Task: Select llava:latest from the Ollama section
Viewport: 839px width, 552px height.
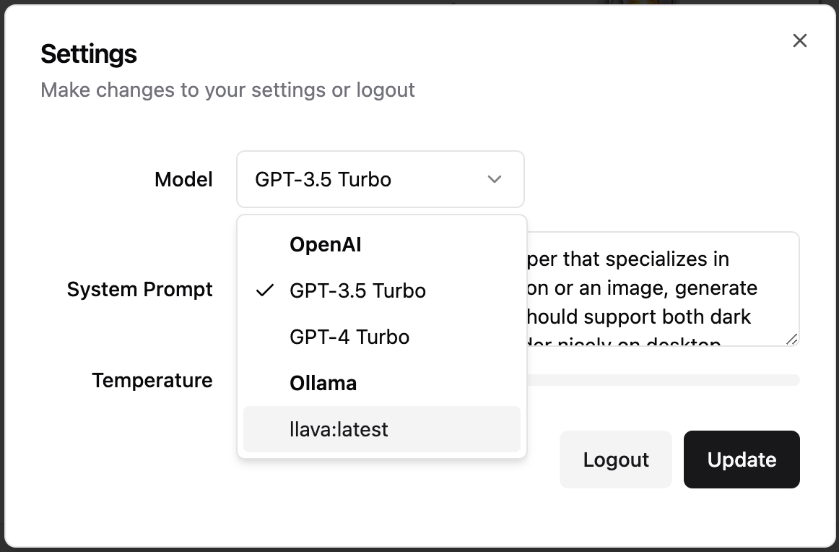Action: [x=339, y=429]
